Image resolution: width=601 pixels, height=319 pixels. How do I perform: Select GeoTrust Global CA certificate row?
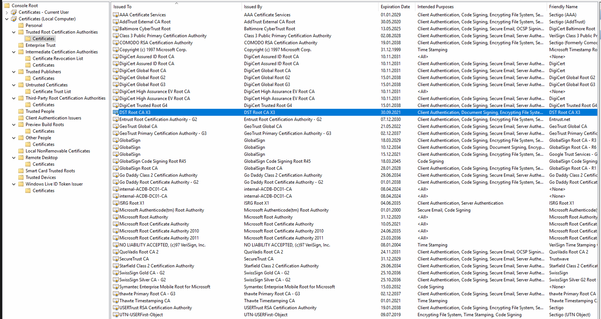[355, 127]
